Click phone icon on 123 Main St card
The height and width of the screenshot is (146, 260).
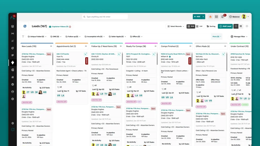click(223, 54)
